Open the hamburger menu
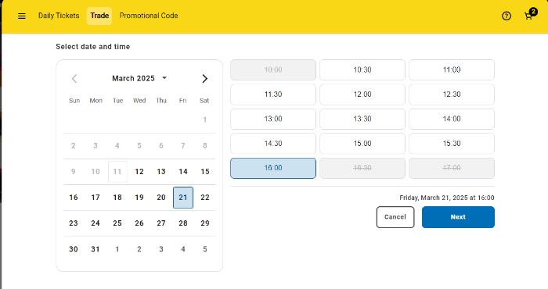 click(22, 16)
